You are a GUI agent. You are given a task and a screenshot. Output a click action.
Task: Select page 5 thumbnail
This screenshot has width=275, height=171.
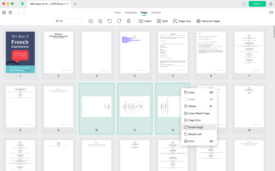pos(173,52)
